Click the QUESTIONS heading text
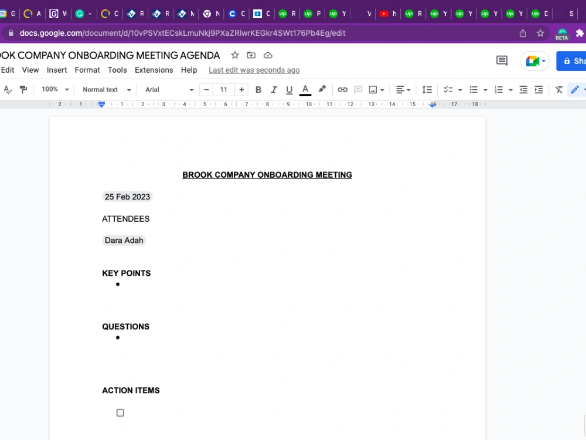The width and height of the screenshot is (586, 440). (x=125, y=327)
